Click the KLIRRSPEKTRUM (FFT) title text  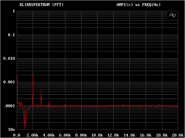pyautogui.click(x=41, y=5)
